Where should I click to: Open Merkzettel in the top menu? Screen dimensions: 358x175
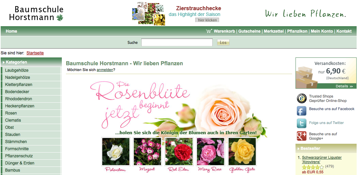274,31
